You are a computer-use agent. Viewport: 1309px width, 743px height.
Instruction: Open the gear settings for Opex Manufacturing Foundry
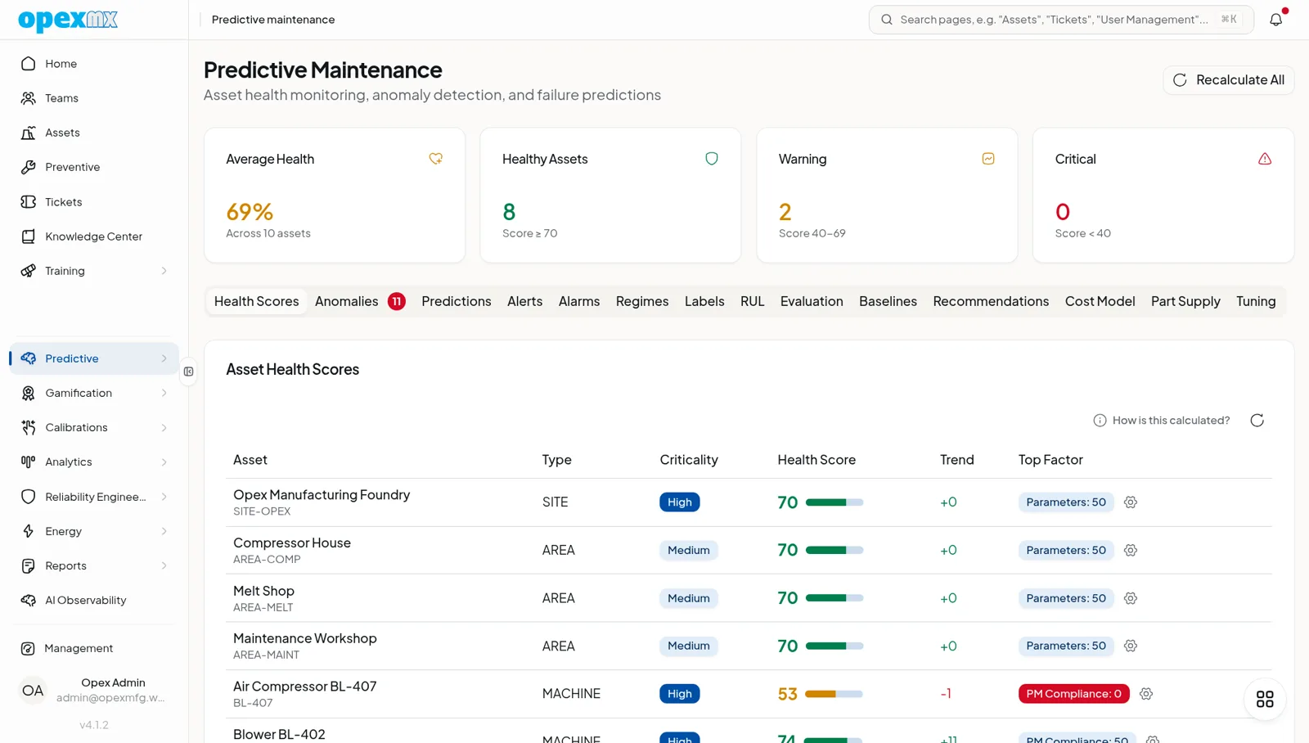[x=1131, y=502]
